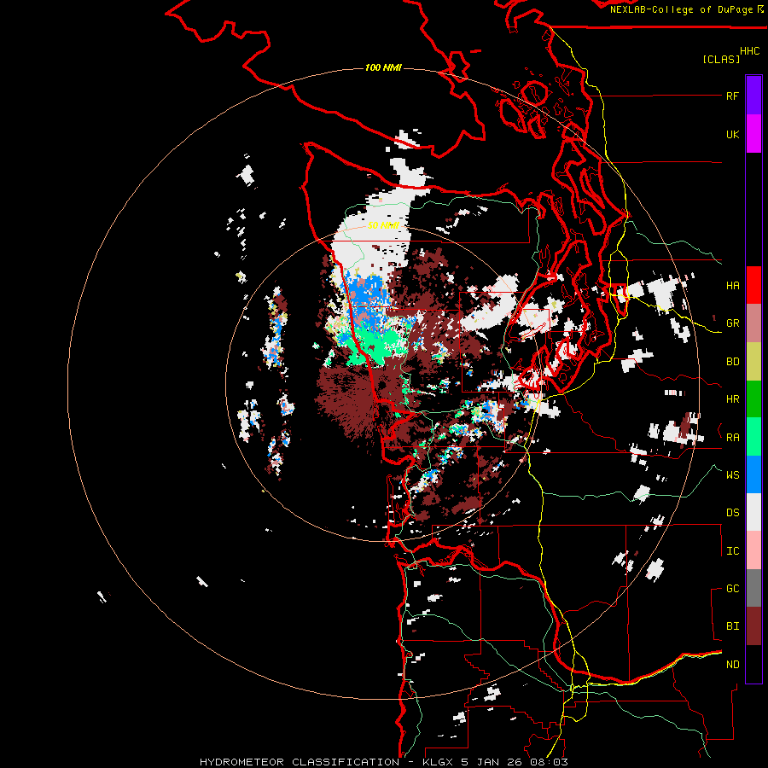Click the HR legend label
The image size is (768, 768).
[x=732, y=399]
